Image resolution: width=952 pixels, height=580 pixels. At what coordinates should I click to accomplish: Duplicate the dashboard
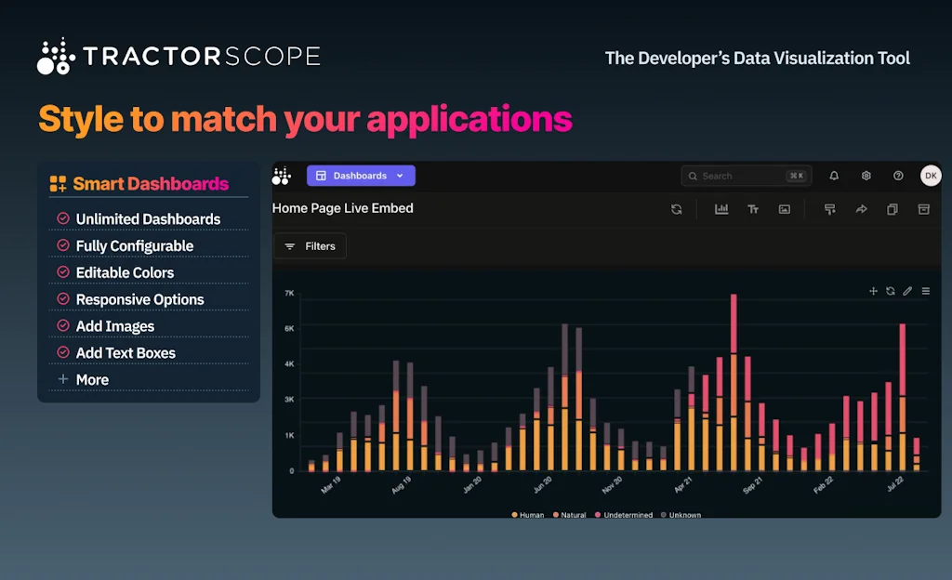click(892, 208)
